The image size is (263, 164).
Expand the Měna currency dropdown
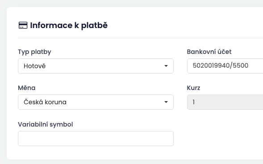click(96, 102)
